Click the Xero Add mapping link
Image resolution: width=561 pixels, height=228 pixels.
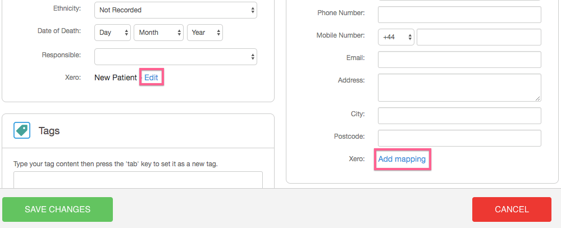pos(402,159)
